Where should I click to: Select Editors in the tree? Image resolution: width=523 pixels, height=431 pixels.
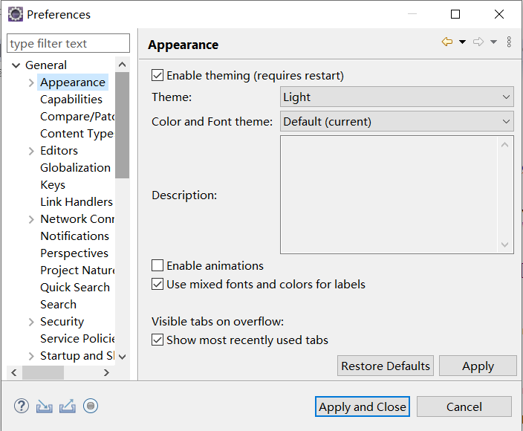[x=59, y=151]
